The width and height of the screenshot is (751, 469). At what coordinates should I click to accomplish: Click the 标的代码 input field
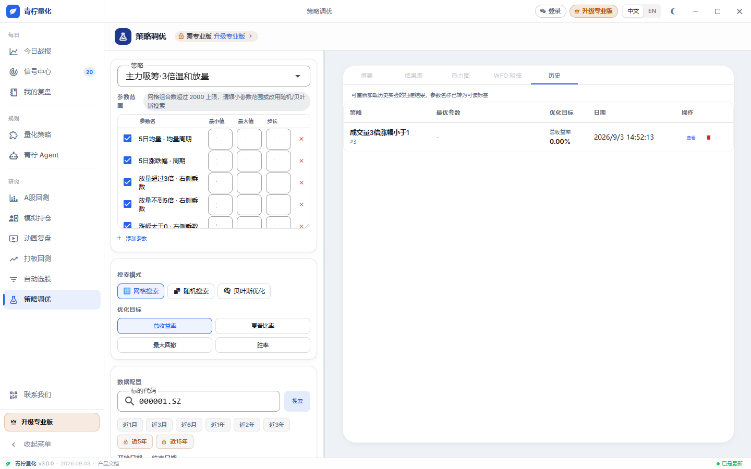coord(199,401)
